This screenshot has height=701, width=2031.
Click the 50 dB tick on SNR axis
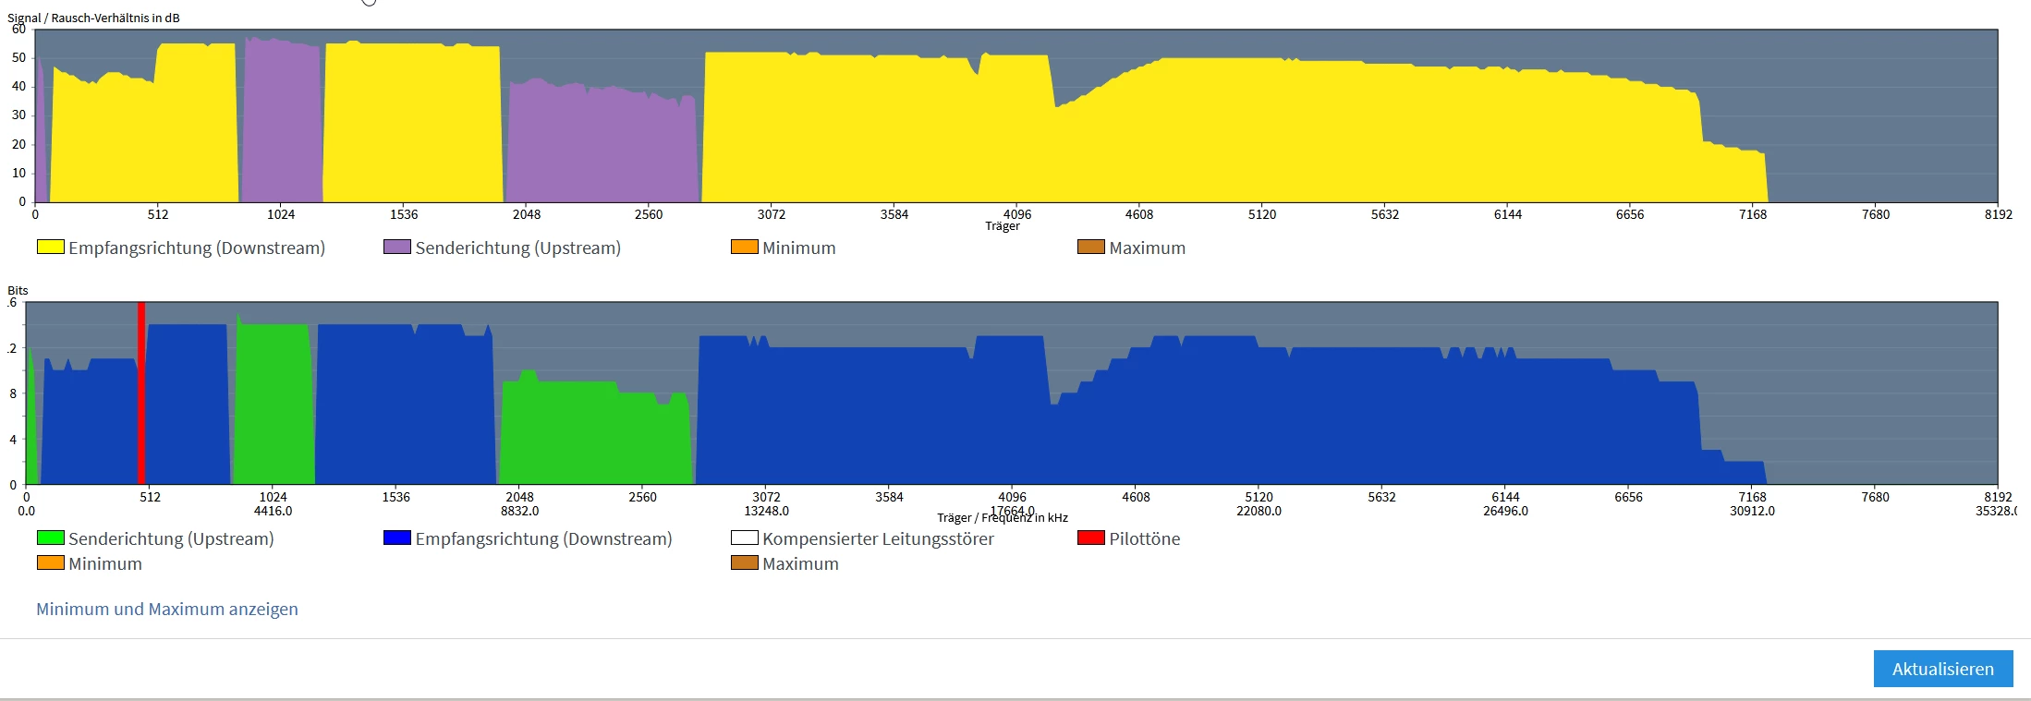[18, 57]
